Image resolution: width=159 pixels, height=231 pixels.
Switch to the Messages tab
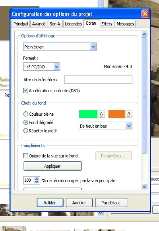(x=125, y=24)
